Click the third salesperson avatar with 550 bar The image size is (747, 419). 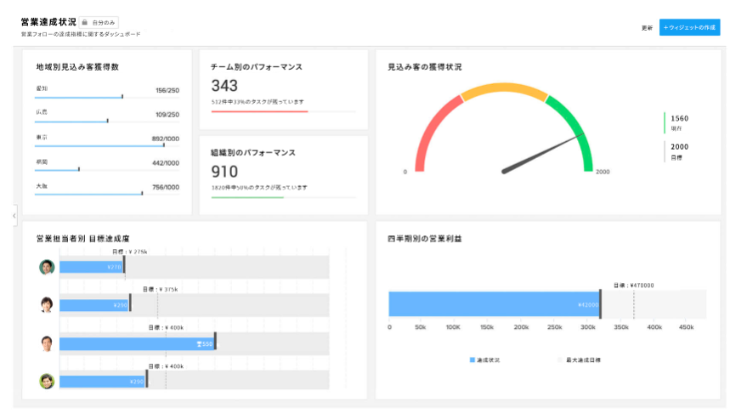click(47, 343)
